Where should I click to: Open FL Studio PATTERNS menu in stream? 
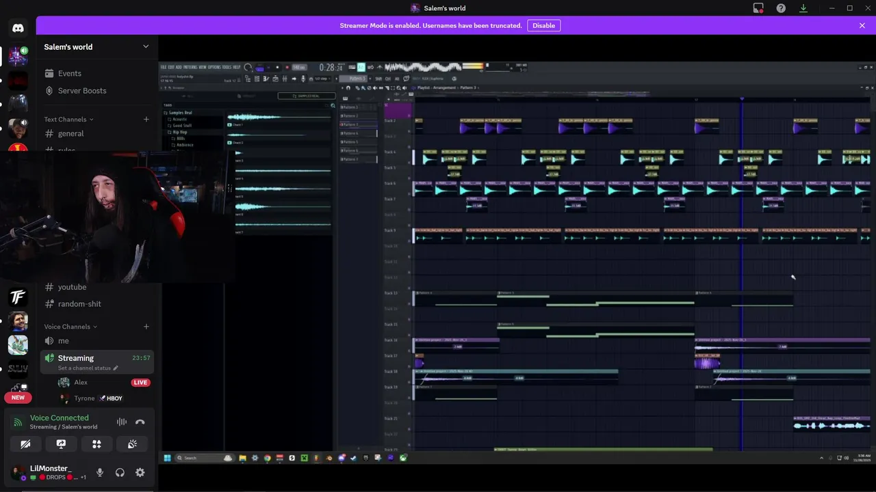click(x=190, y=67)
